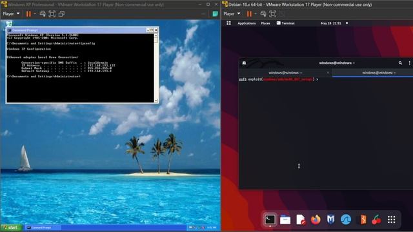413x232 pixels.
Task: Click the Command Prompt system menu icon
Action: (x=9, y=30)
